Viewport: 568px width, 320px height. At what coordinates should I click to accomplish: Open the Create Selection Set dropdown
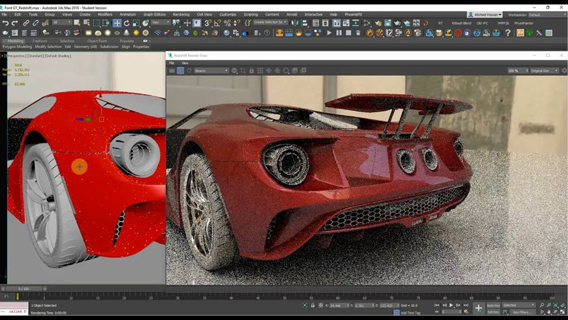click(270, 22)
